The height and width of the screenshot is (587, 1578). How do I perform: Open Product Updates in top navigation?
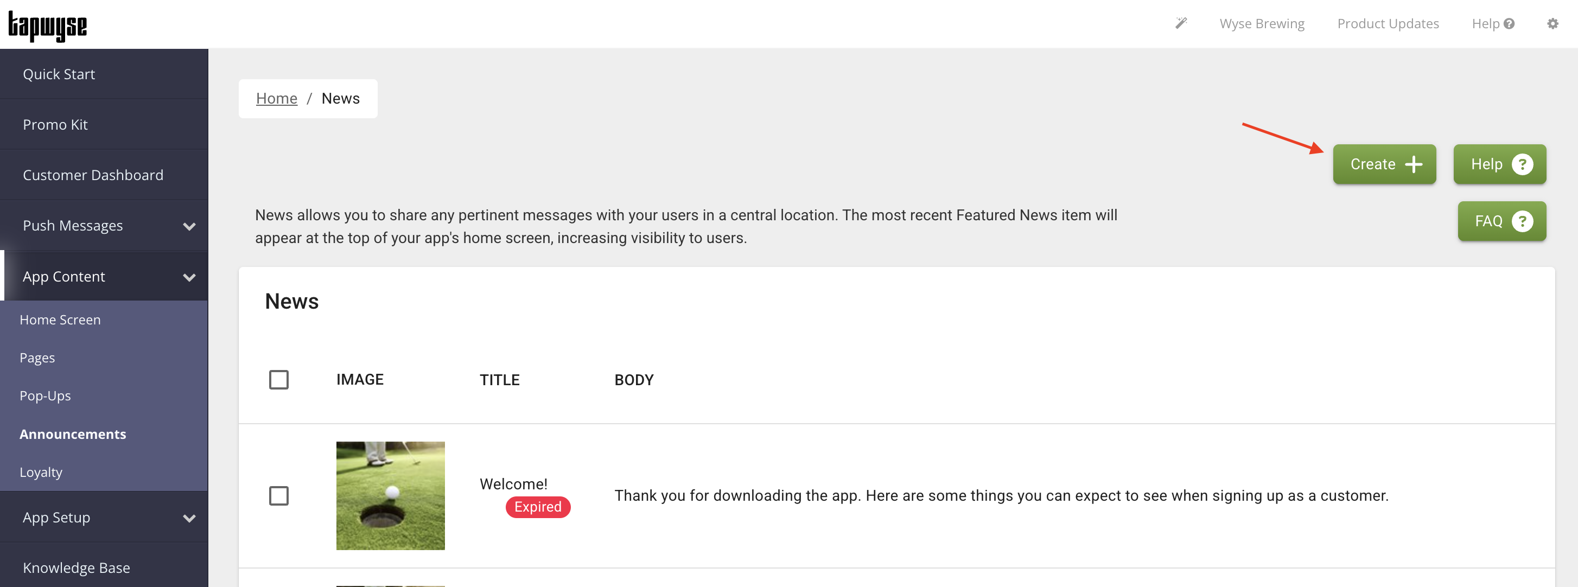pyautogui.click(x=1388, y=23)
